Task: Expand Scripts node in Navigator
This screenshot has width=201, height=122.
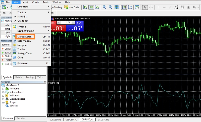Action: [3, 102]
